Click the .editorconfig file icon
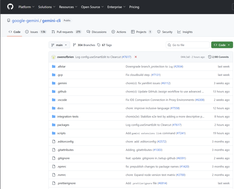 (54, 141)
